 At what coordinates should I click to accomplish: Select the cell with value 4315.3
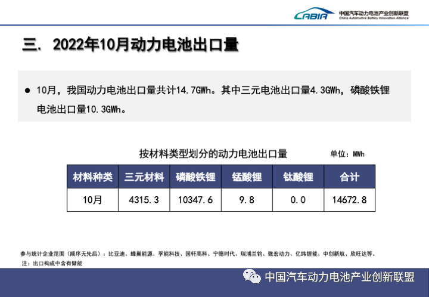pyautogui.click(x=144, y=200)
